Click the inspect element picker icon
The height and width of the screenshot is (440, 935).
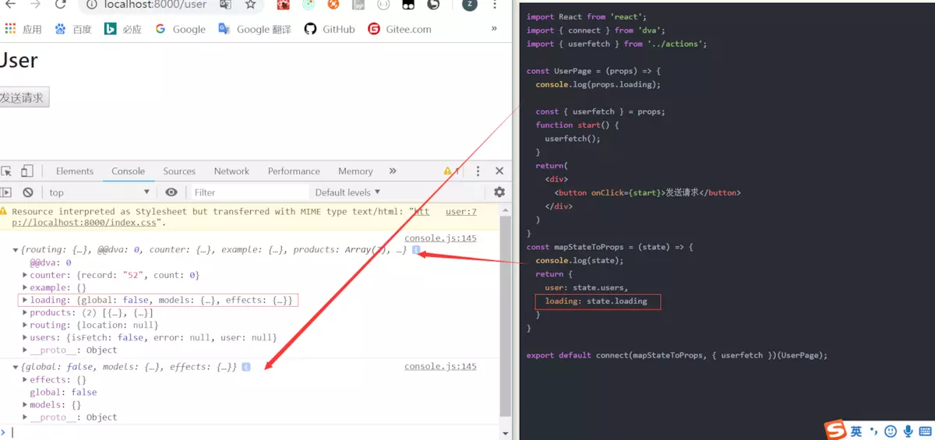click(7, 171)
